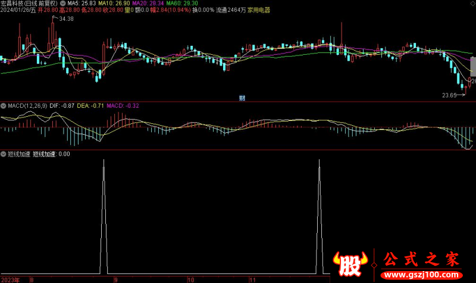476x283 pixels.
Task: Click the 短线加速: 0.00 value
Action: click(51, 154)
